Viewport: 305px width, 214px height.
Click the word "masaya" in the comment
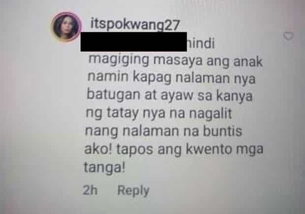(x=178, y=61)
